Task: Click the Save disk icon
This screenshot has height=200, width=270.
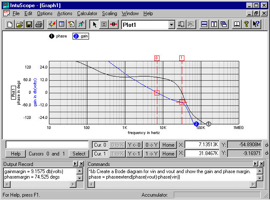Action: 29,24
